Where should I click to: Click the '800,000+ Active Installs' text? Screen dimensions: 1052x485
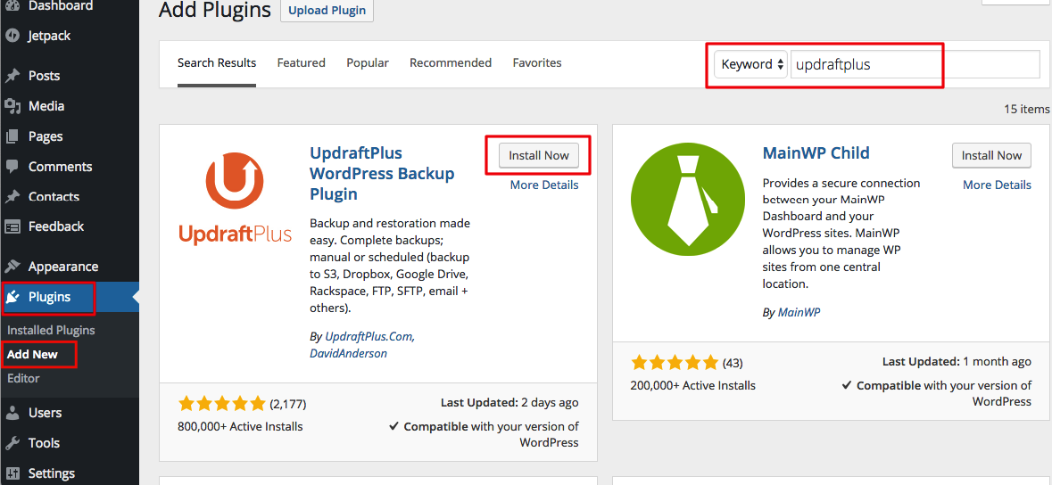pos(240,426)
